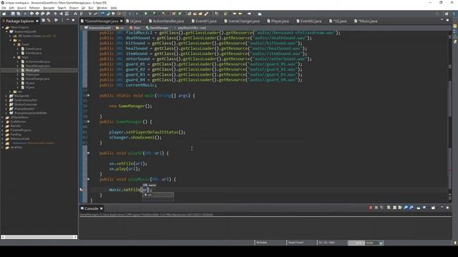Viewport: 458px width, 257px height.
Task: Select the FinishedProjects working set
Action: tap(21, 130)
